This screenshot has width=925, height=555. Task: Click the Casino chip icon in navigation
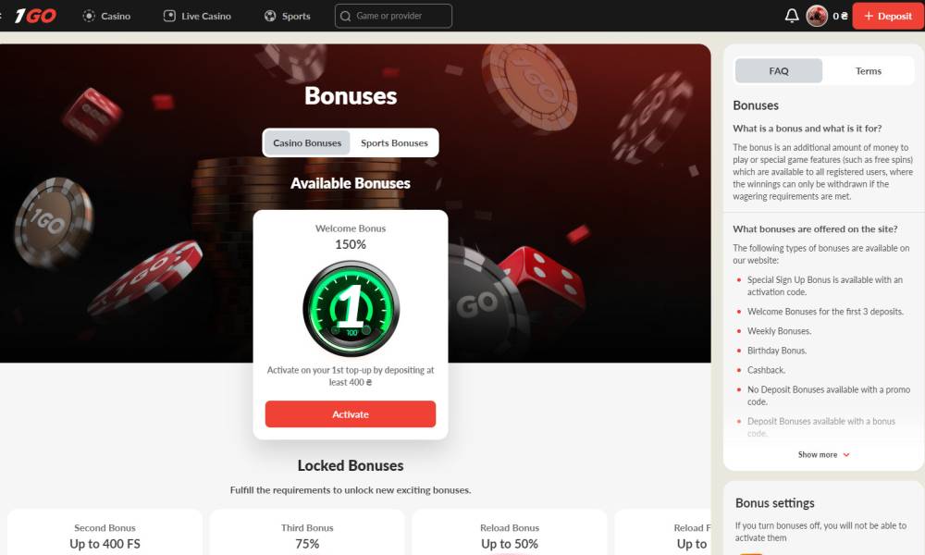(x=89, y=16)
